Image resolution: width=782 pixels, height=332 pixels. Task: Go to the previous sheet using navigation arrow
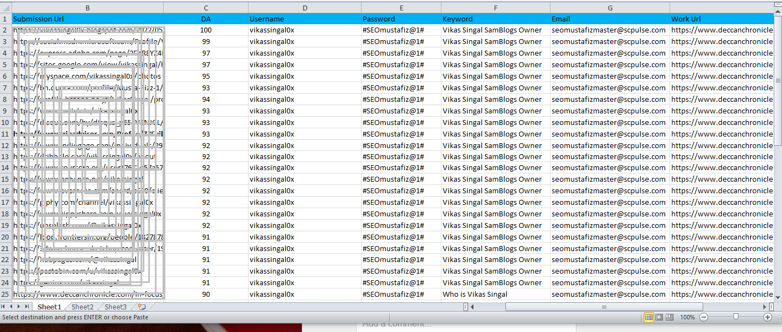(12, 307)
